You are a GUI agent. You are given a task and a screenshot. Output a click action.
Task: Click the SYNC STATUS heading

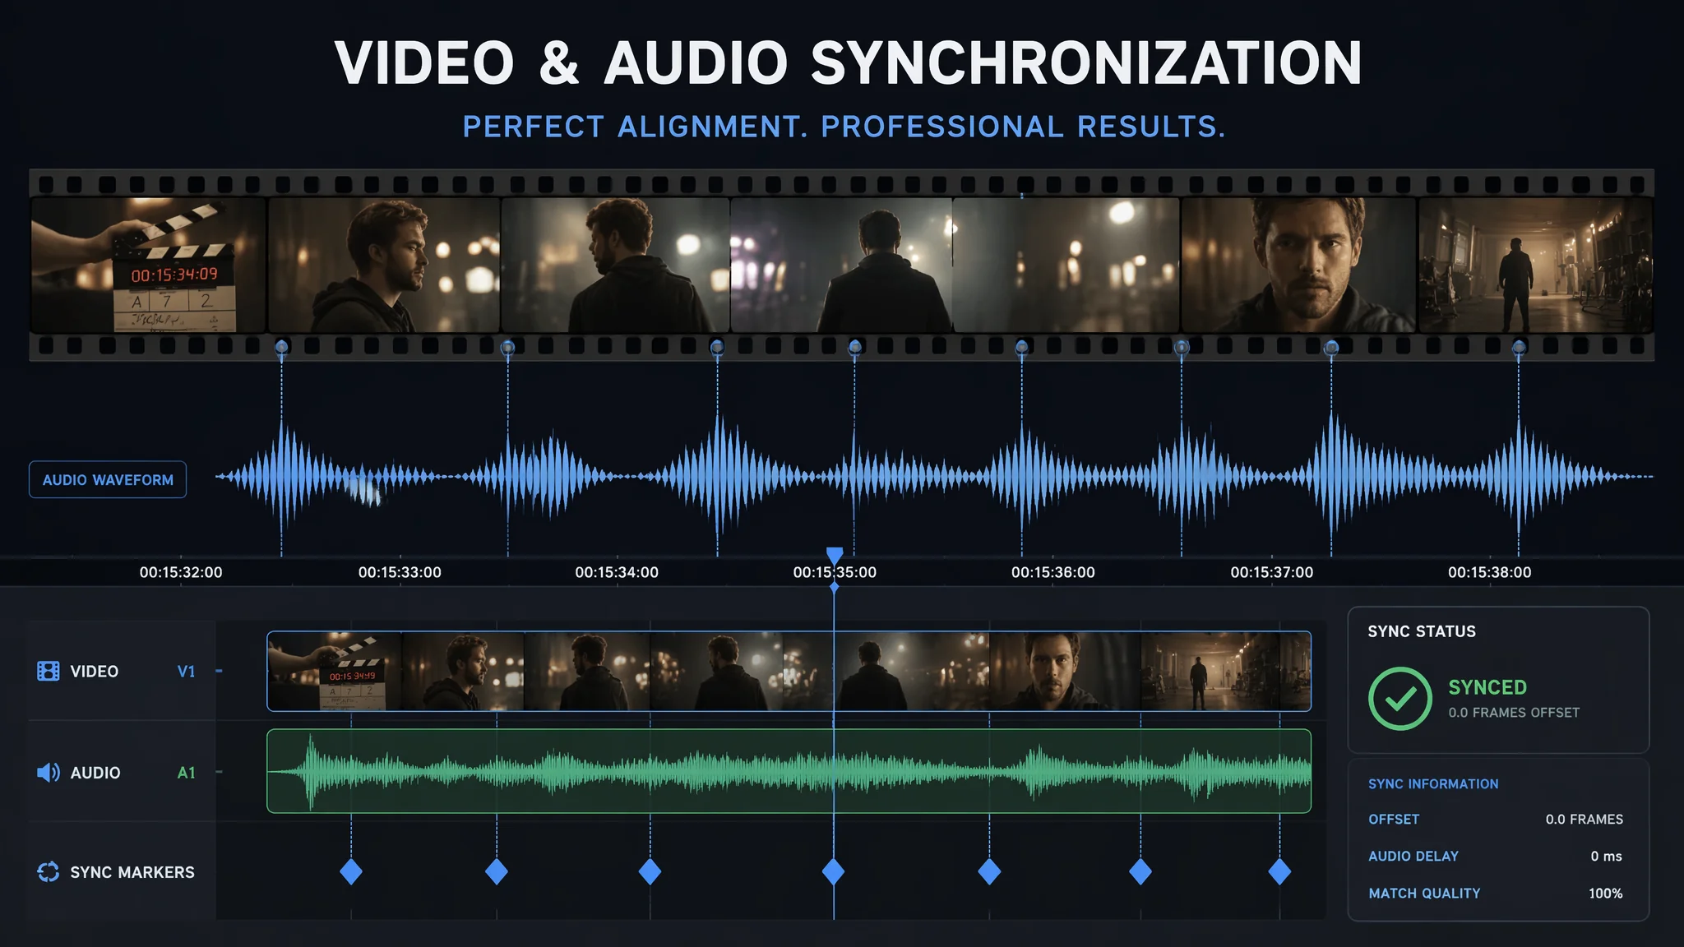pyautogui.click(x=1422, y=631)
